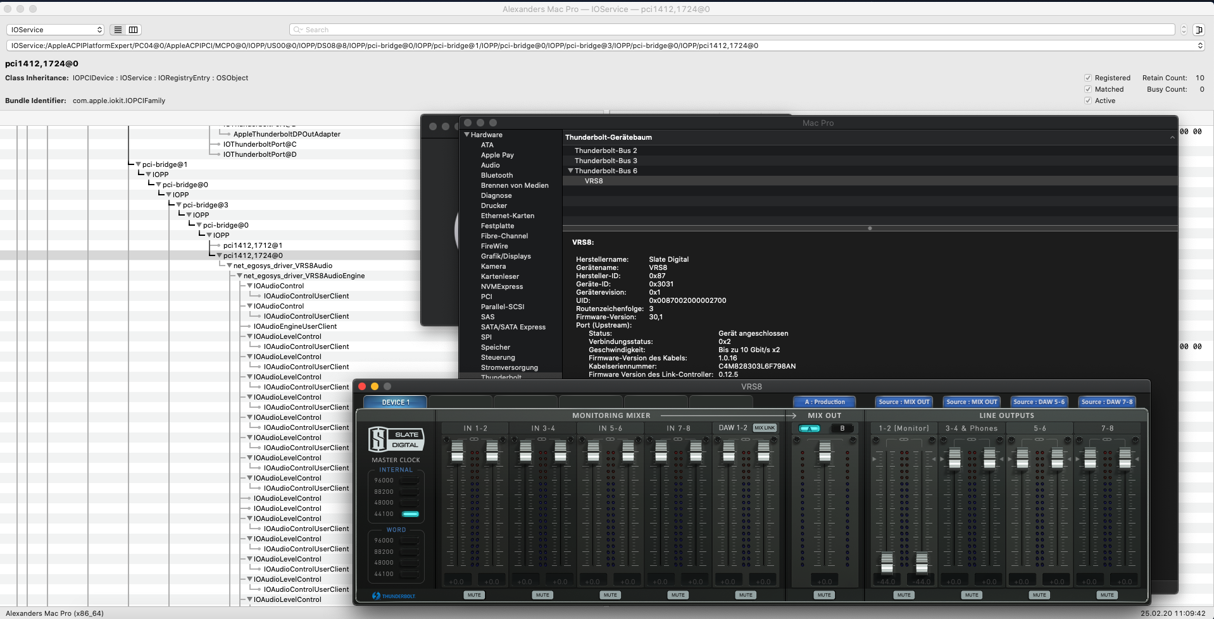
Task: Click the Slate Digital logo
Action: tap(396, 439)
